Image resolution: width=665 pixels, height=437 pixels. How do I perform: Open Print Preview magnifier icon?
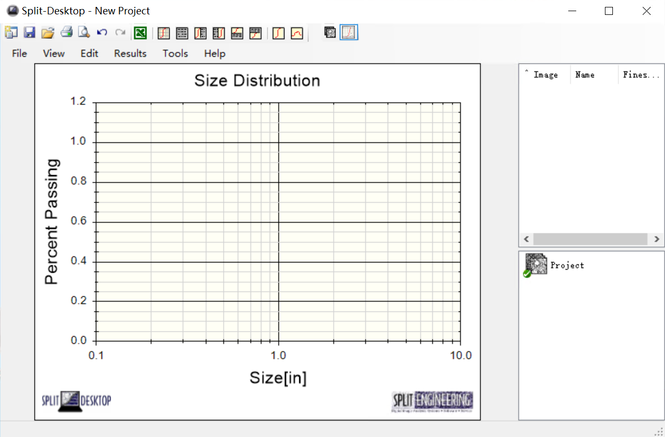[x=84, y=33]
